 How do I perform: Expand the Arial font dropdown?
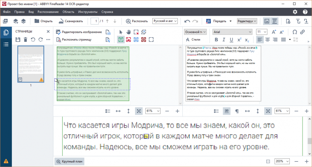click(x=232, y=32)
